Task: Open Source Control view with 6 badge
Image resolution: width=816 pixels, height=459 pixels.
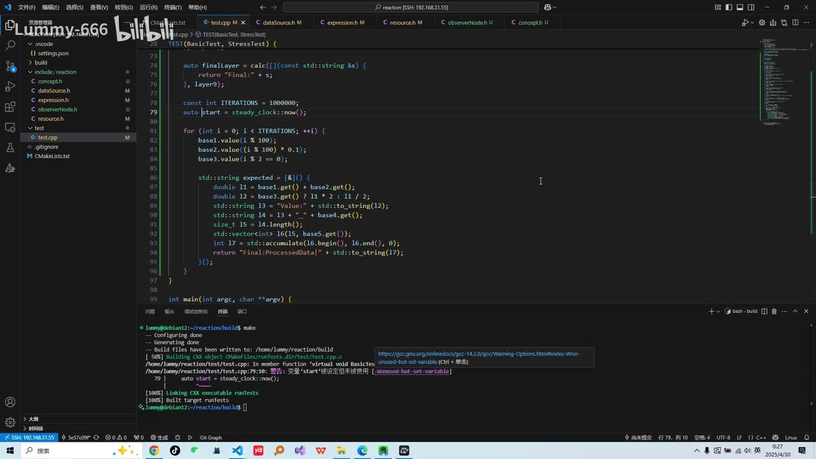Action: (x=10, y=66)
